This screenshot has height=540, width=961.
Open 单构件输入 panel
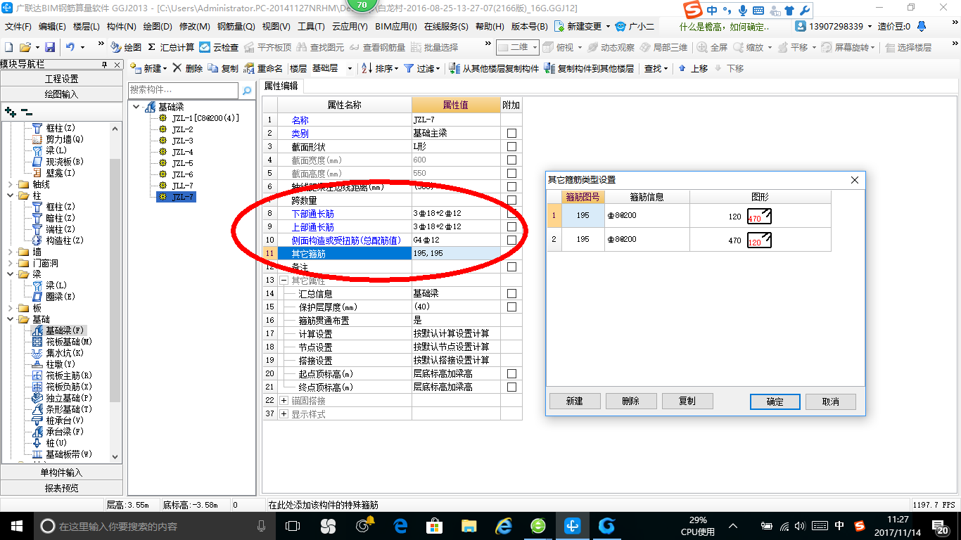62,472
